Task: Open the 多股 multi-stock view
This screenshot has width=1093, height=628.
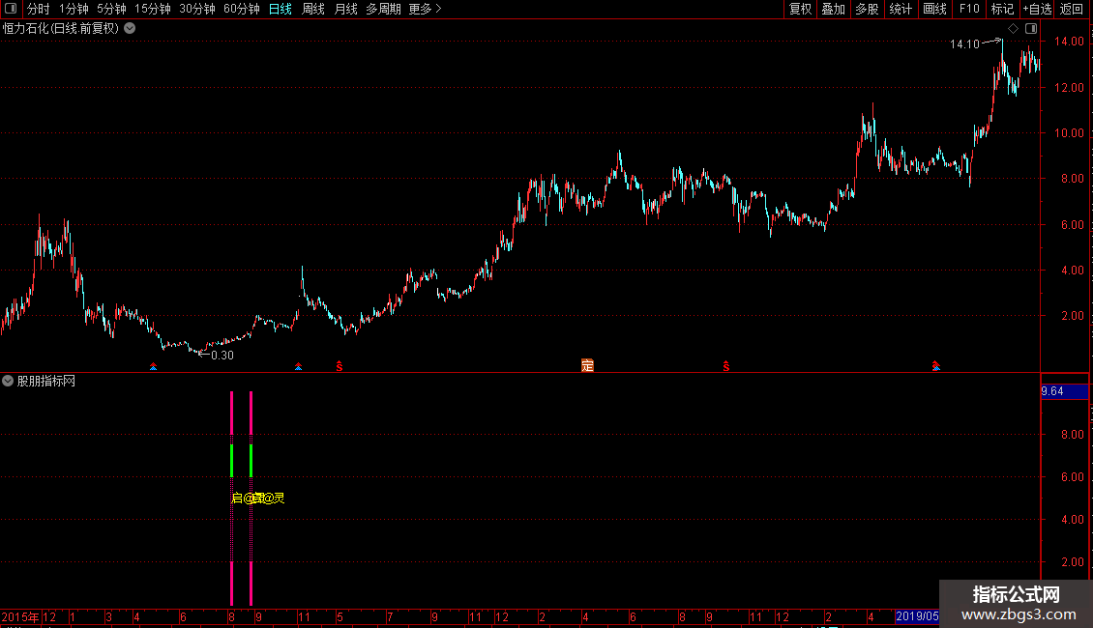Action: pos(867,9)
